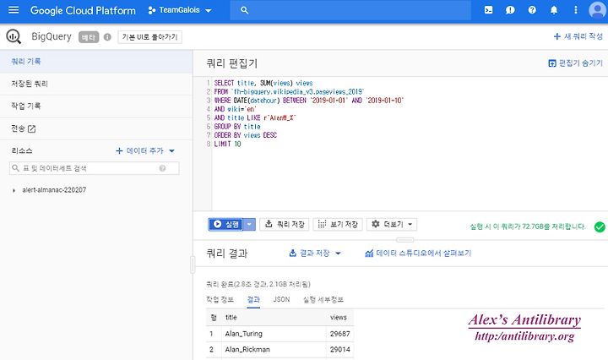Switch to the Job information tab
Image resolution: width=608 pixels, height=360 pixels.
point(220,299)
